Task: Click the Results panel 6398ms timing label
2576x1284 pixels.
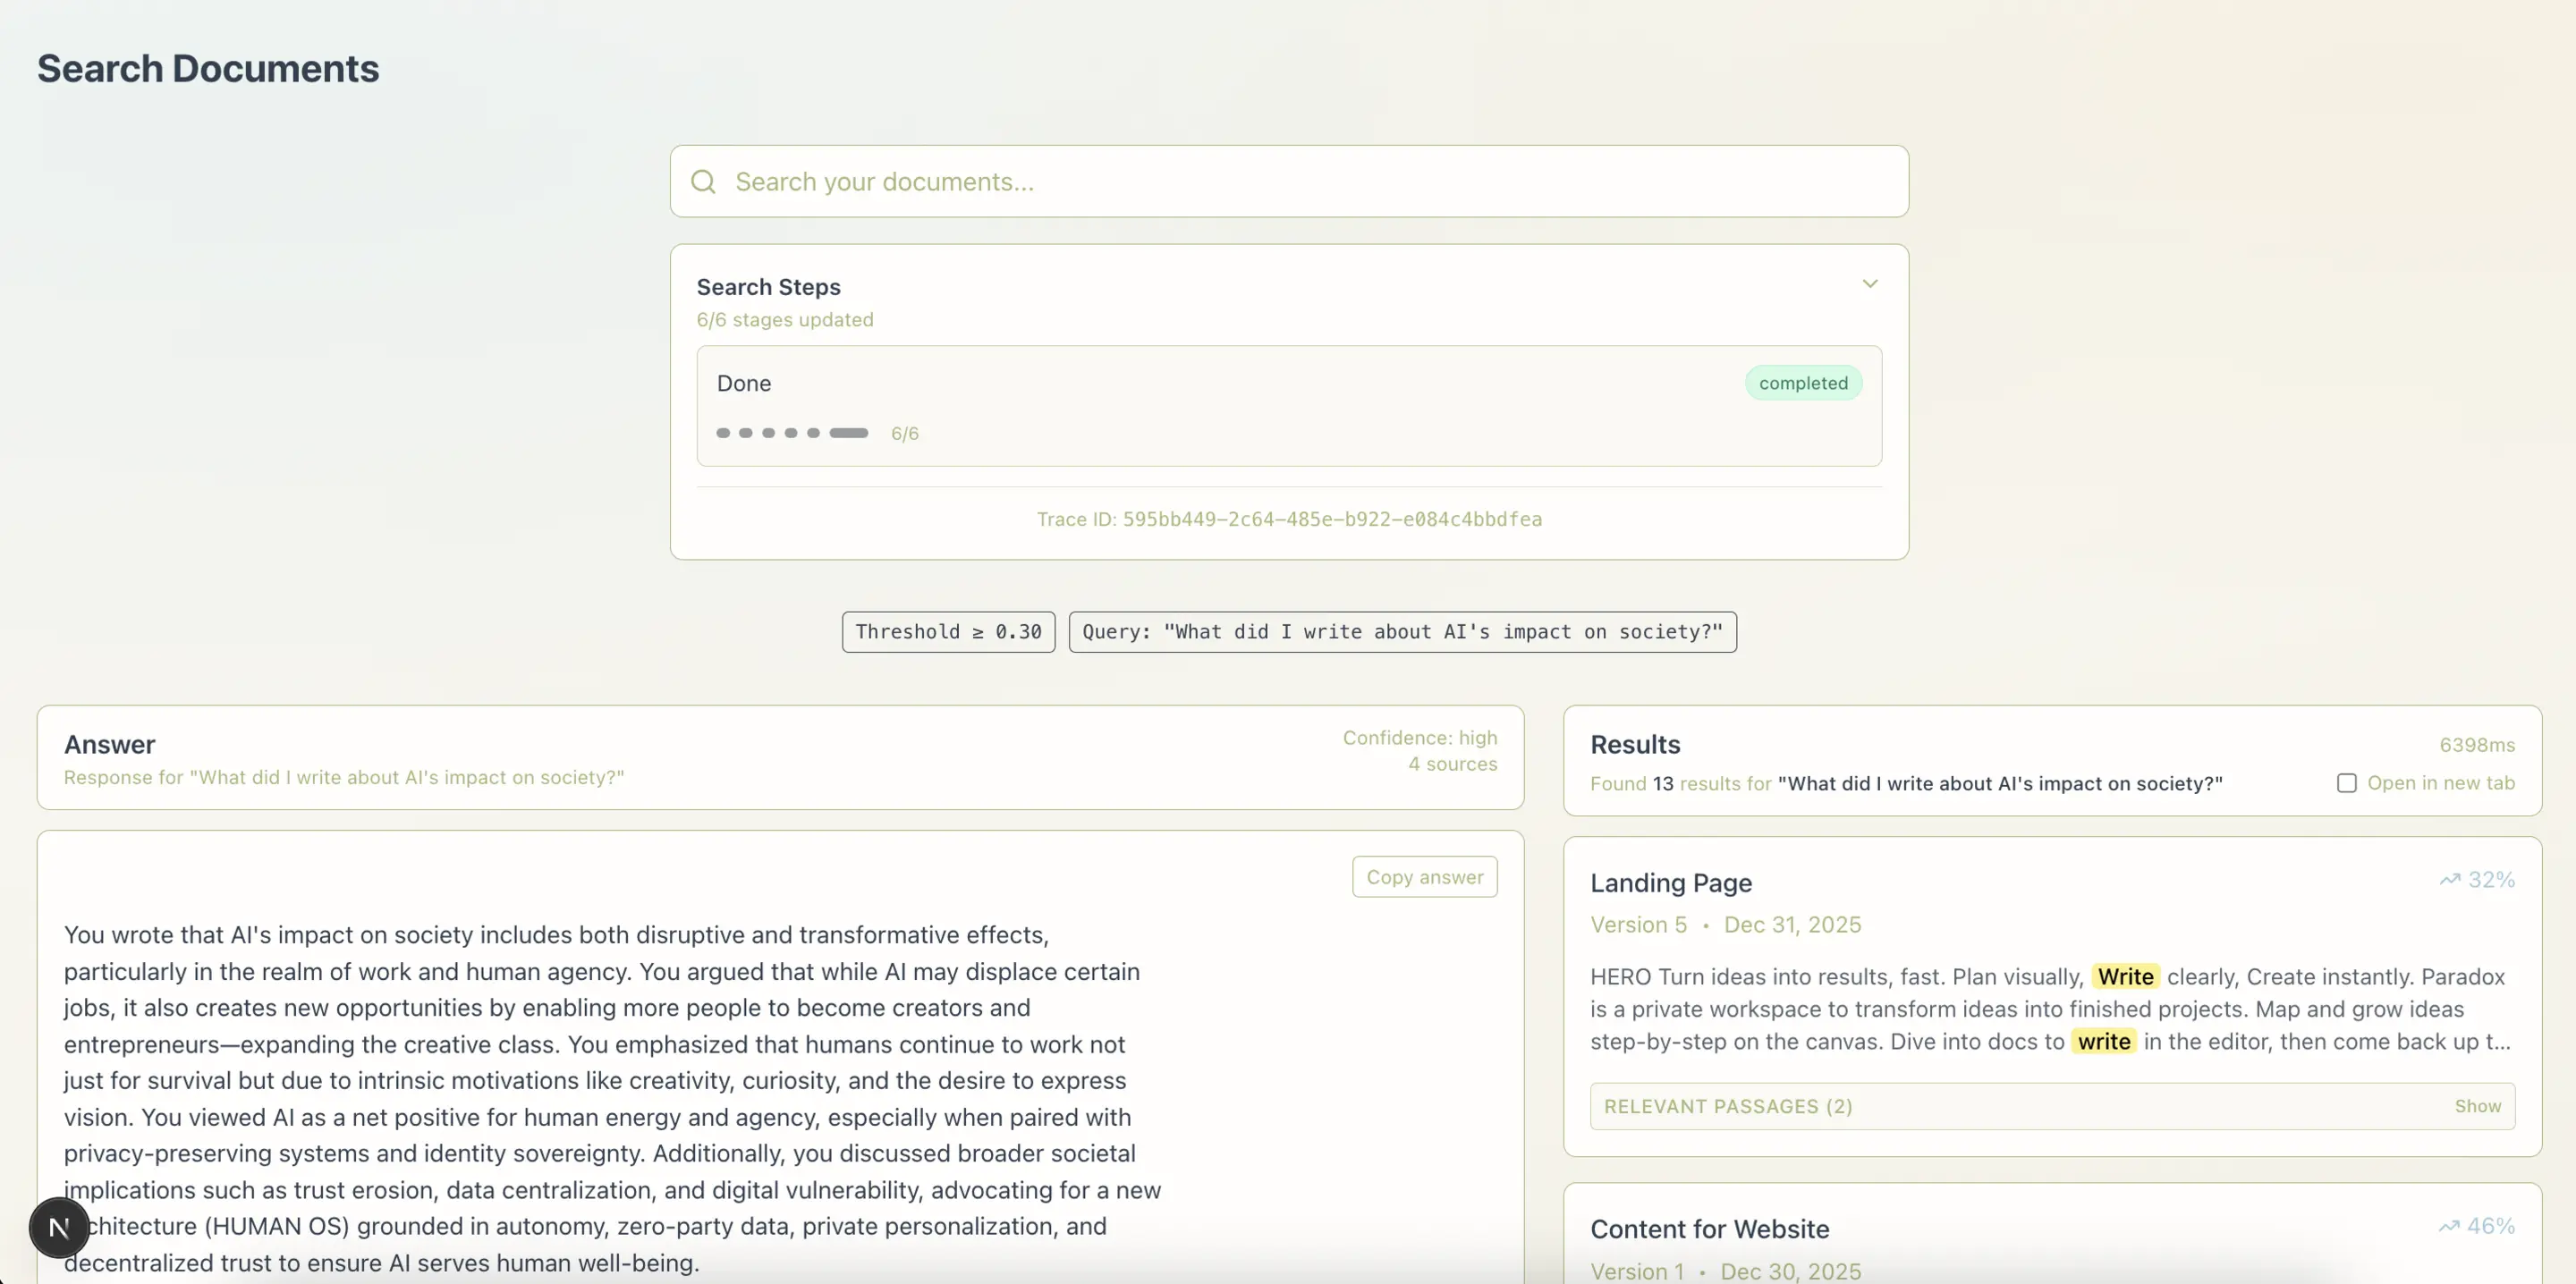Action: [x=2477, y=744]
